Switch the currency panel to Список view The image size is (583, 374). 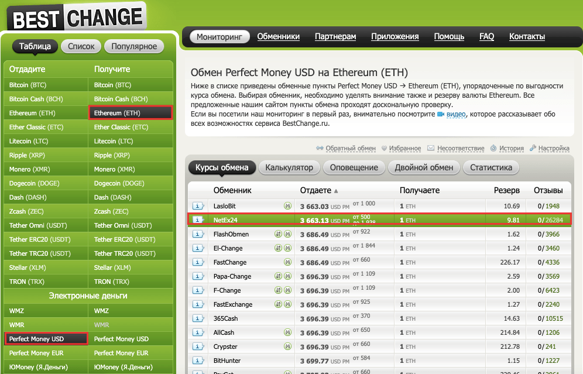(81, 46)
